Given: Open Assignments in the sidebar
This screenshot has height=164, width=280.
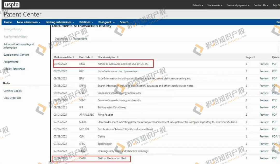Looking at the screenshot, I should [x=11, y=62].
